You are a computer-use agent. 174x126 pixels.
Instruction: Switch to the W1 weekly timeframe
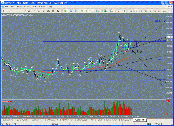164,11
